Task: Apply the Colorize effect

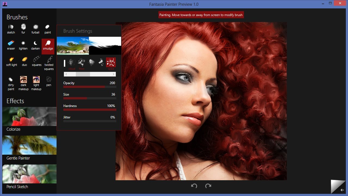Action: (x=29, y=119)
